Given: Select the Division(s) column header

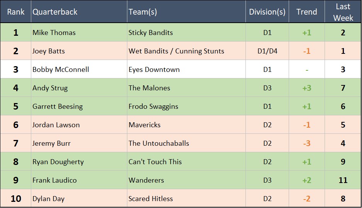Looking at the screenshot, I should pyautogui.click(x=267, y=12).
